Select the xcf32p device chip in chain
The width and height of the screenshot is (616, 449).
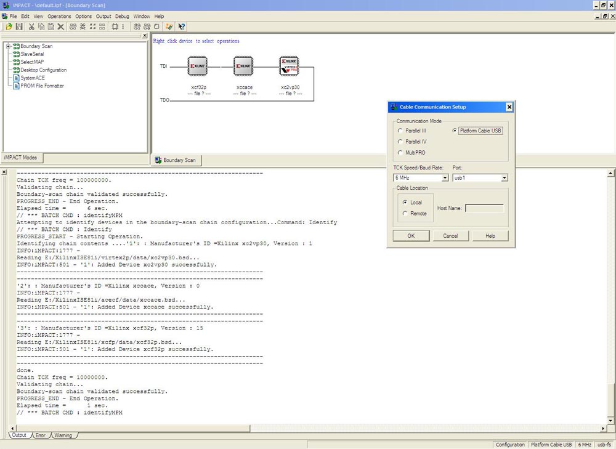[198, 66]
